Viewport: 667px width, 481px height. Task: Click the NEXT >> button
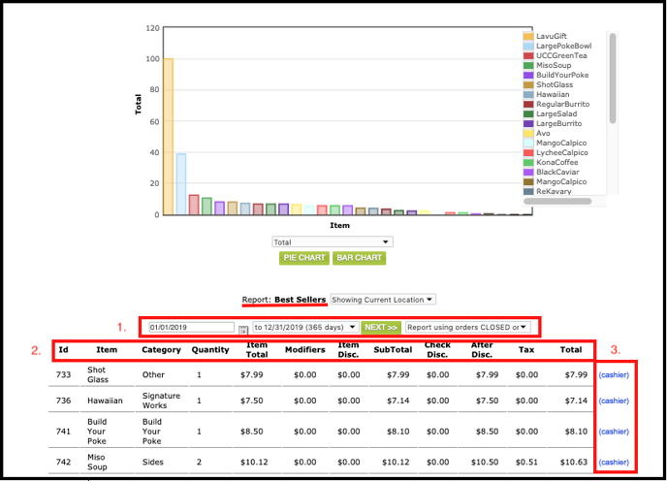click(x=381, y=327)
